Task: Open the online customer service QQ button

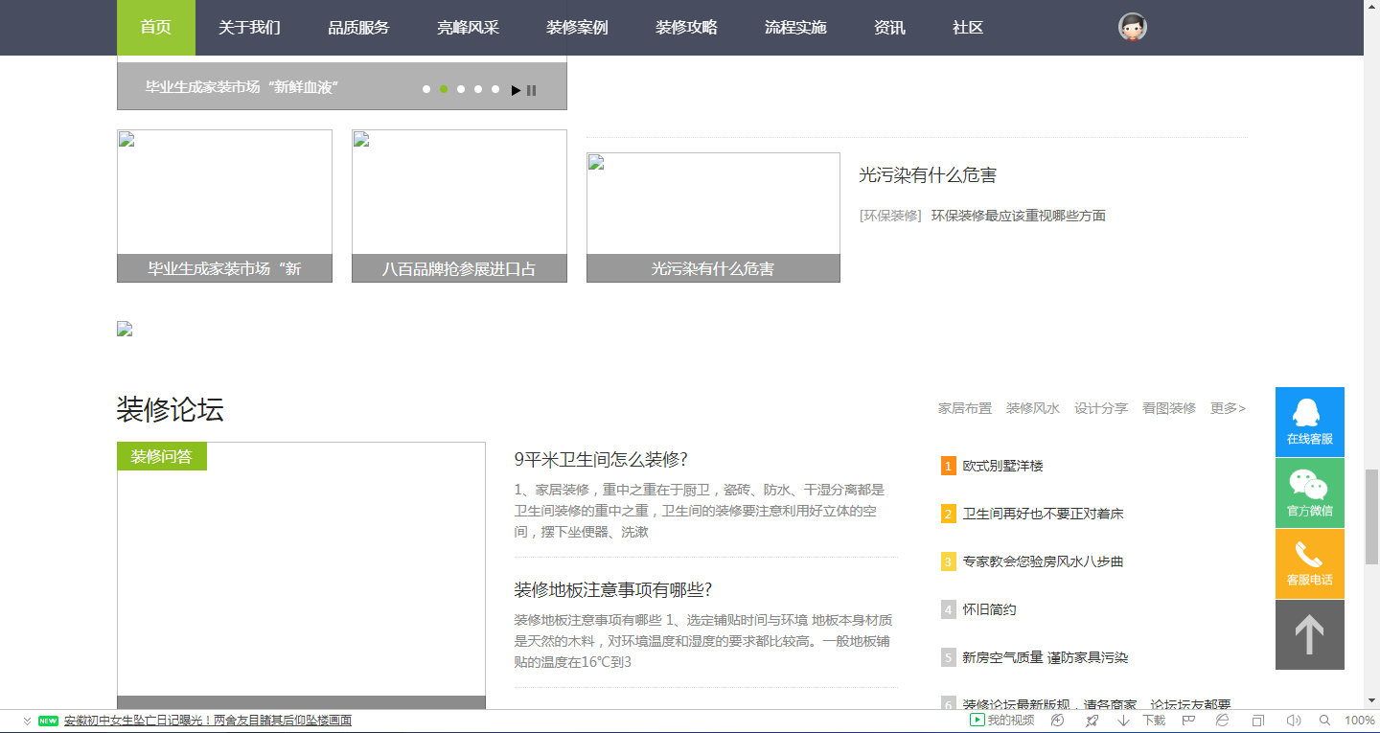Action: [1309, 422]
